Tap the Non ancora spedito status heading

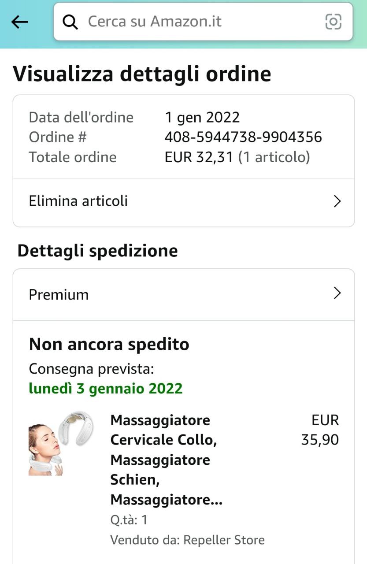109,345
